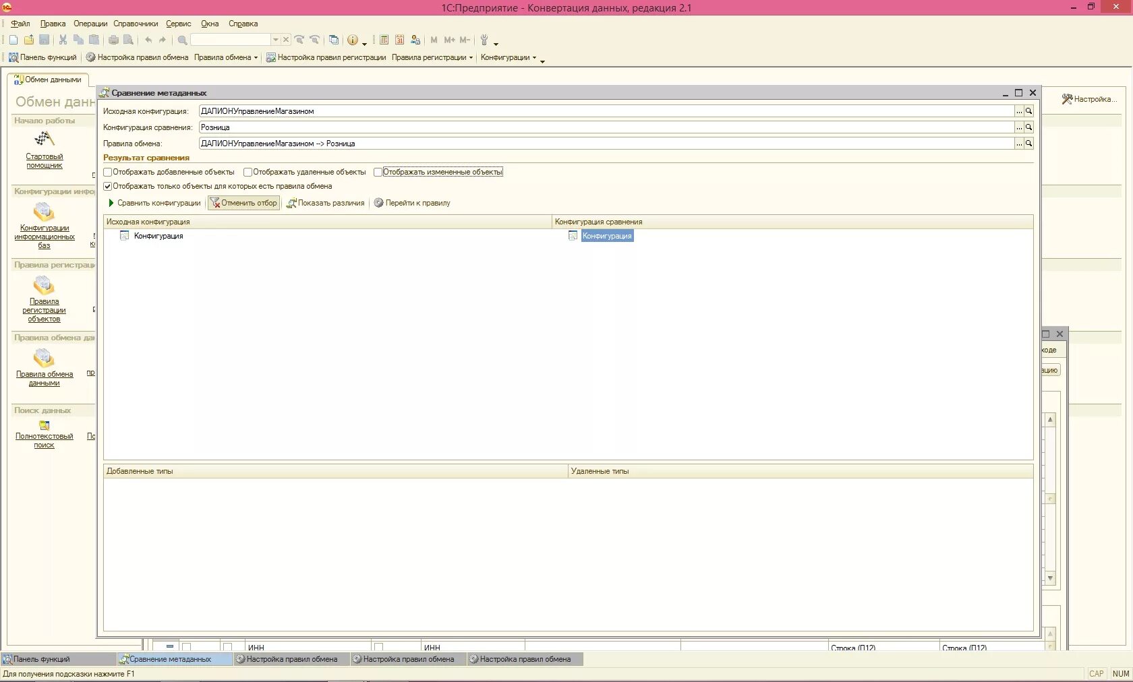This screenshot has width=1133, height=682.
Task: Click the New document icon in toolbar
Action: [x=13, y=40]
